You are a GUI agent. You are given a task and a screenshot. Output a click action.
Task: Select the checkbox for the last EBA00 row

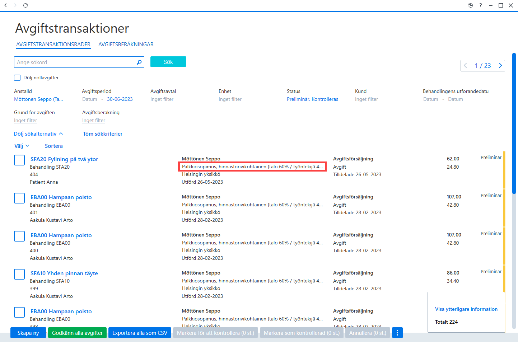pyautogui.click(x=19, y=312)
